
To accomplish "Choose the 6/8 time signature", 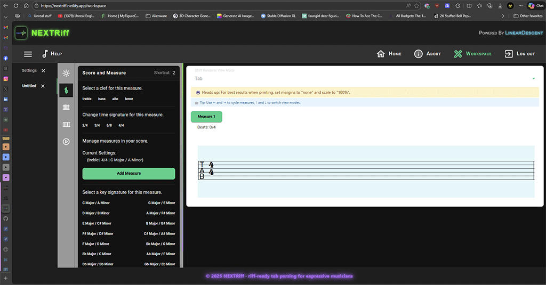I will (x=109, y=125).
